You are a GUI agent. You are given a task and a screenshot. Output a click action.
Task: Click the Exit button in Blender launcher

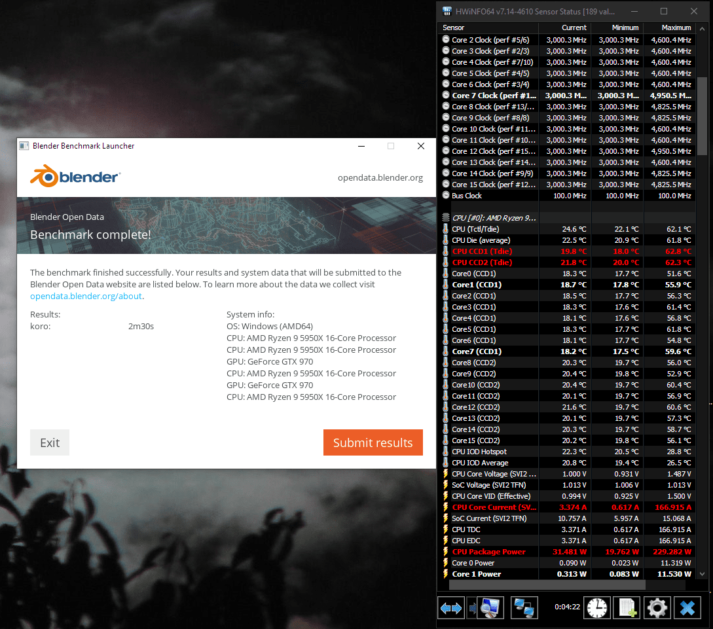tap(50, 442)
